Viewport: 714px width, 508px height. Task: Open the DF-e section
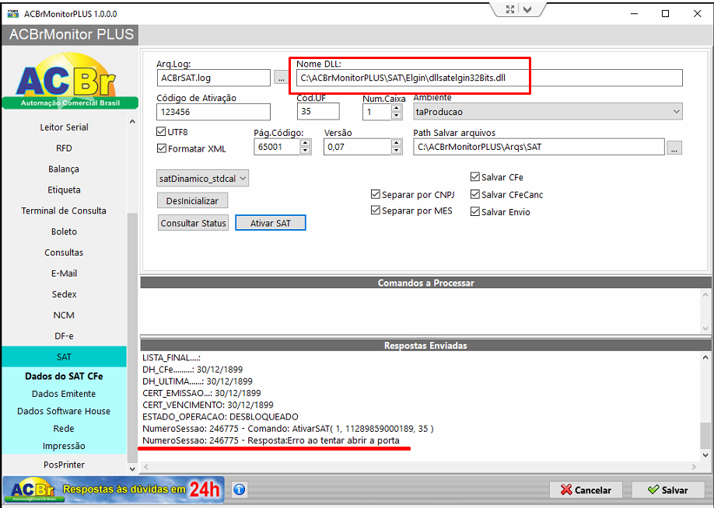(65, 336)
